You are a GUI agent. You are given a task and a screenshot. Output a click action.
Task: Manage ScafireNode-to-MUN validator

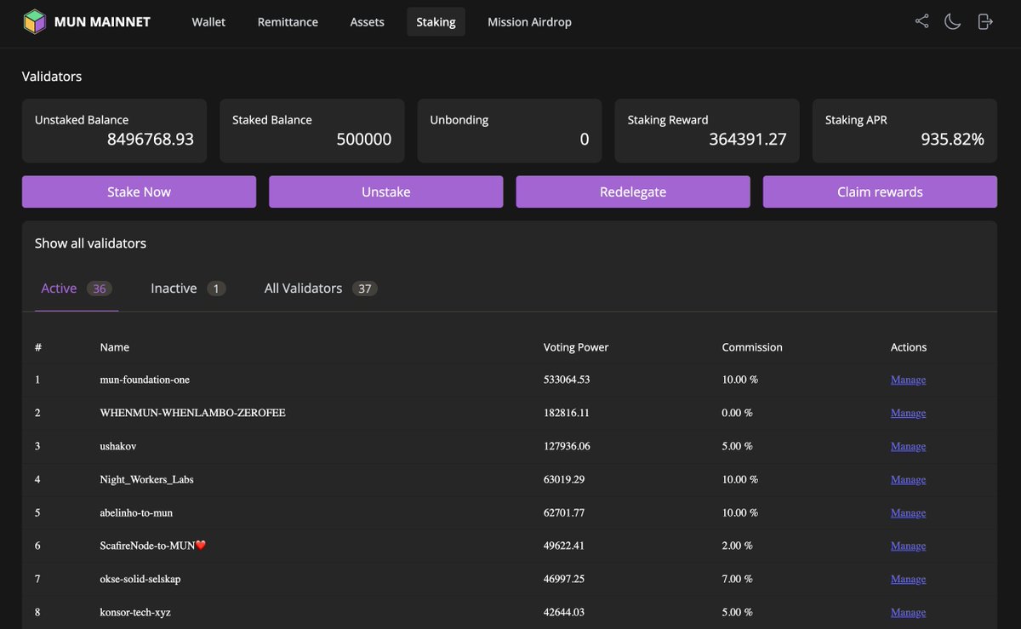[x=908, y=546]
